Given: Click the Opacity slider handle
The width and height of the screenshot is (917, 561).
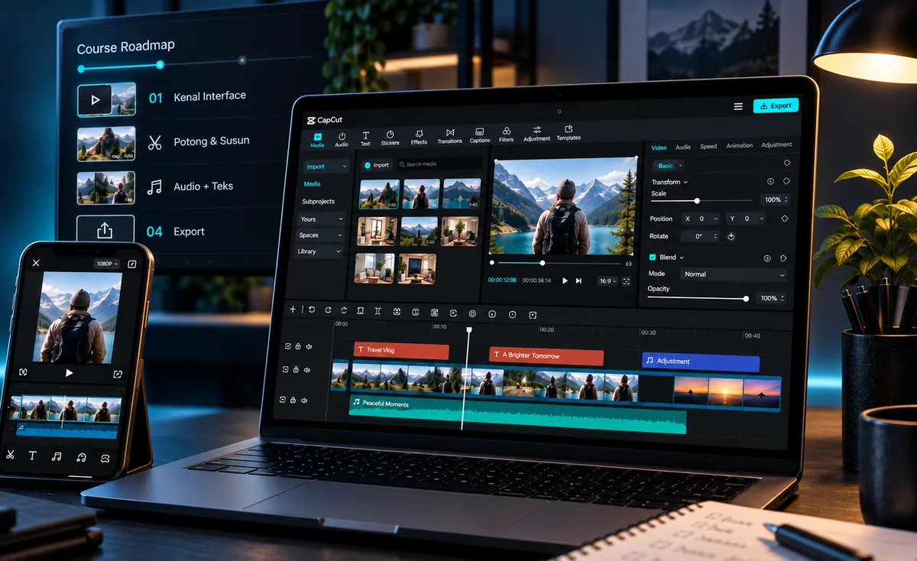Looking at the screenshot, I should (746, 299).
